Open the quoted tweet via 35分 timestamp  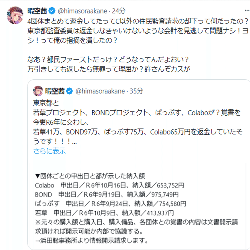tap(137, 91)
